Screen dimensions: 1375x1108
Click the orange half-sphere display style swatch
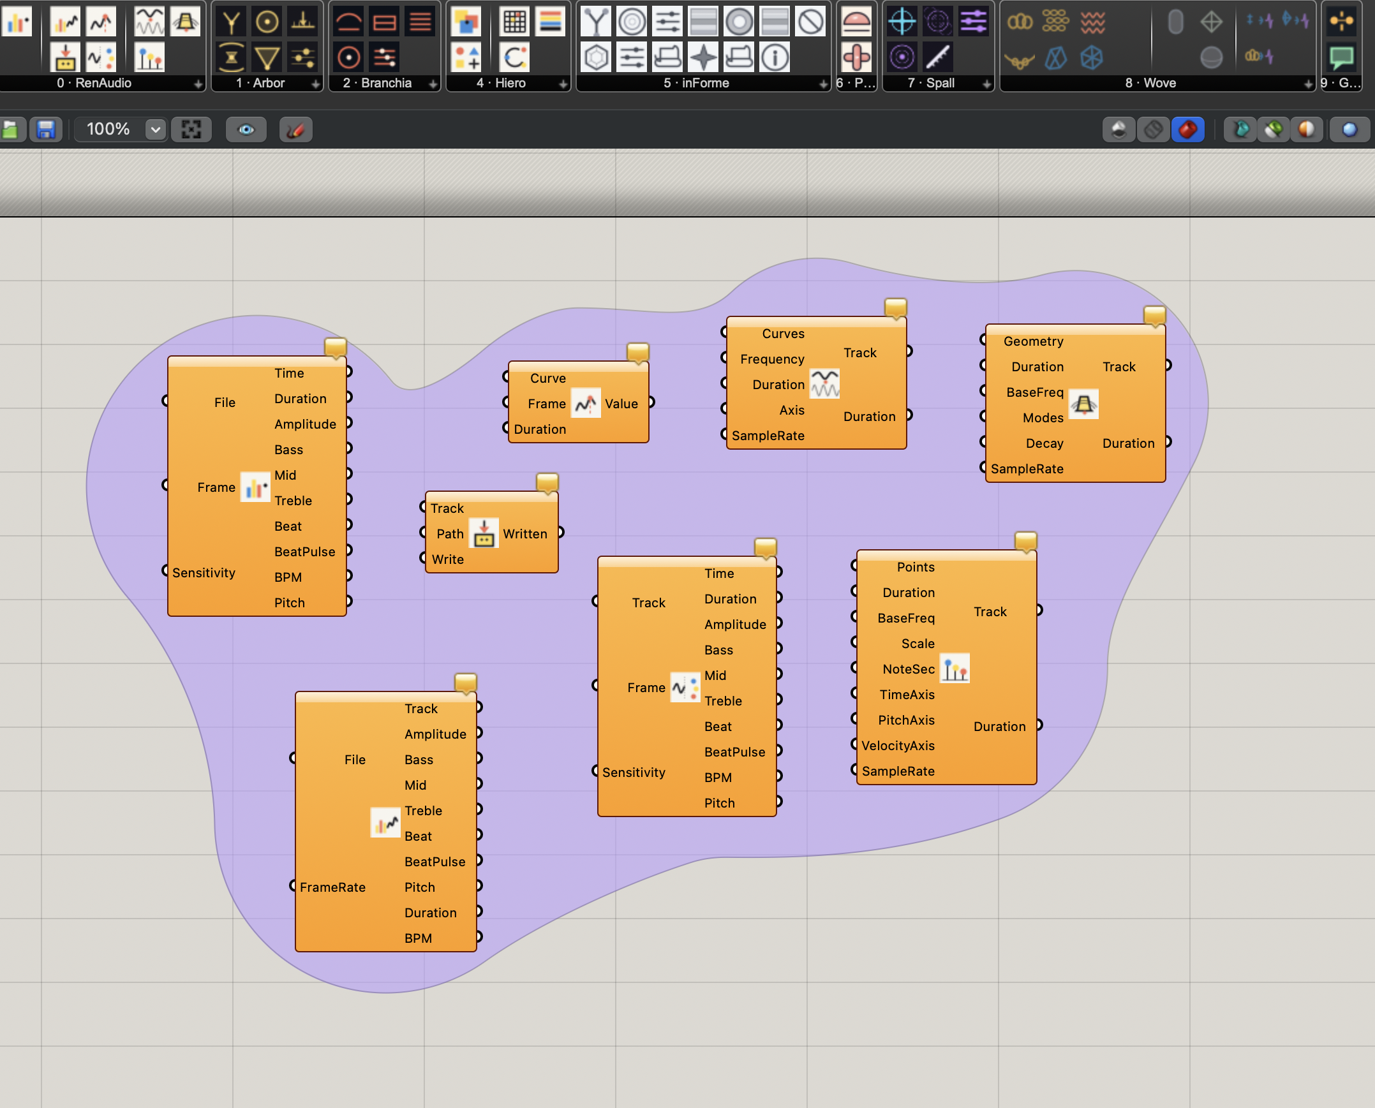[x=1307, y=129]
